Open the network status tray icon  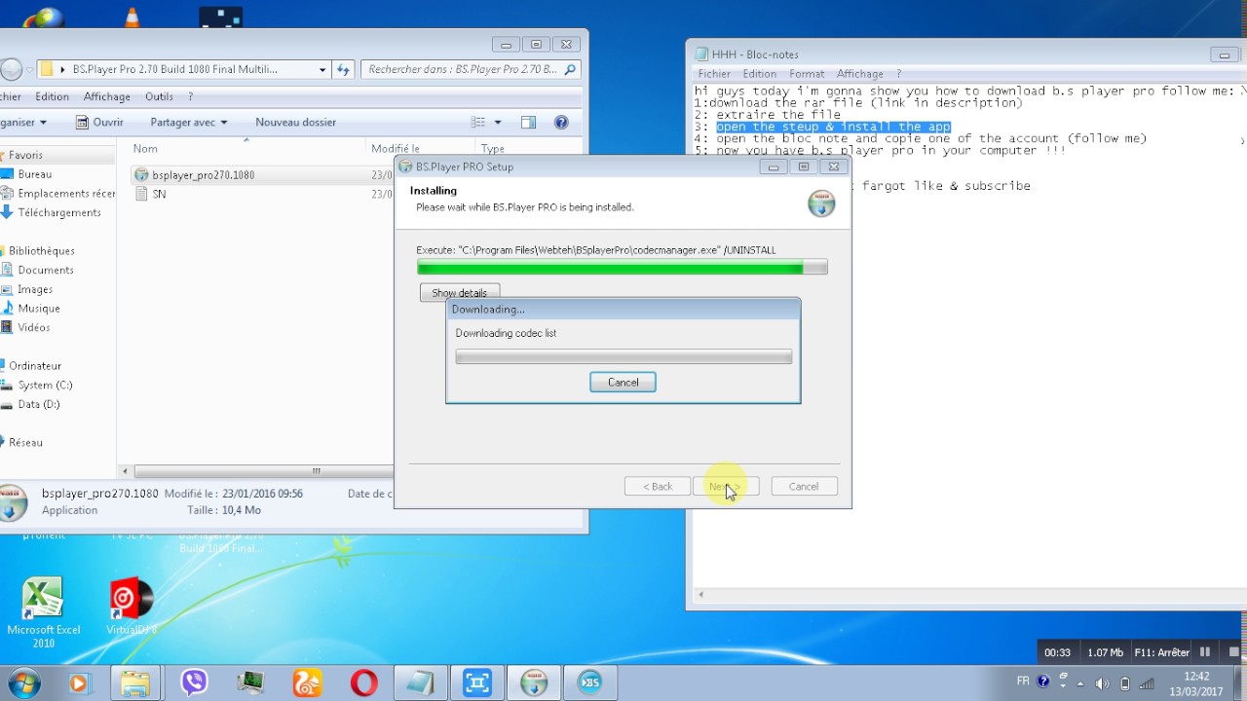(1147, 683)
